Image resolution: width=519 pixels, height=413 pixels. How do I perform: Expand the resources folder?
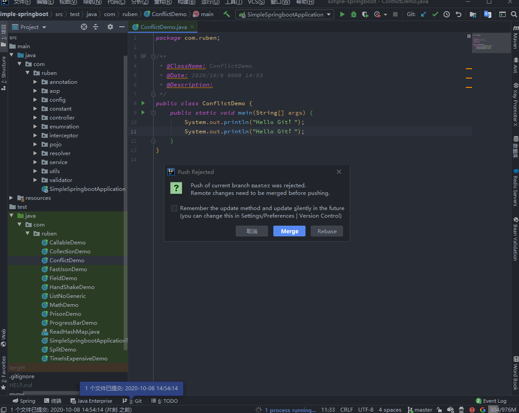(12, 198)
